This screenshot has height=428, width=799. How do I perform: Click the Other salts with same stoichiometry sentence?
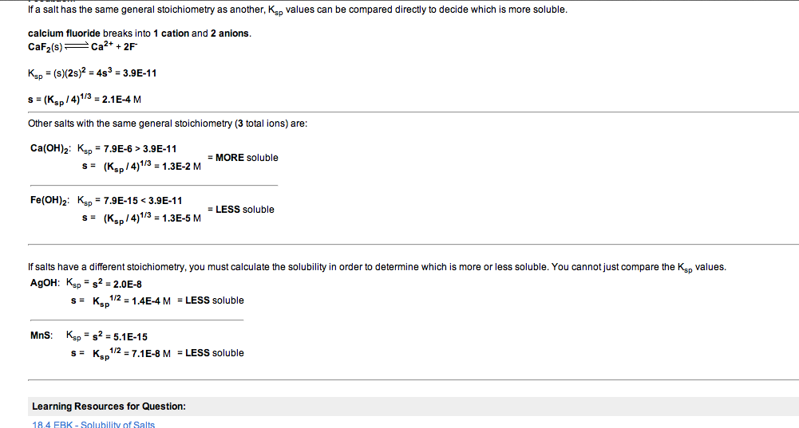click(167, 124)
